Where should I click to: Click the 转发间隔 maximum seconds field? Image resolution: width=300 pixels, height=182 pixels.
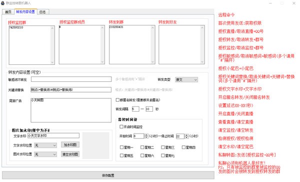[x=149, y=109]
